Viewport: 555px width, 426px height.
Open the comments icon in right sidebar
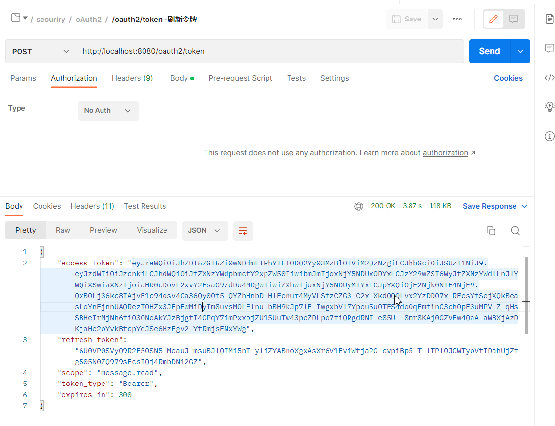point(550,48)
